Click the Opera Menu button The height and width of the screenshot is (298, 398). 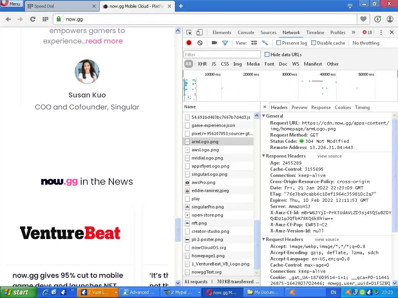click(11, 3)
